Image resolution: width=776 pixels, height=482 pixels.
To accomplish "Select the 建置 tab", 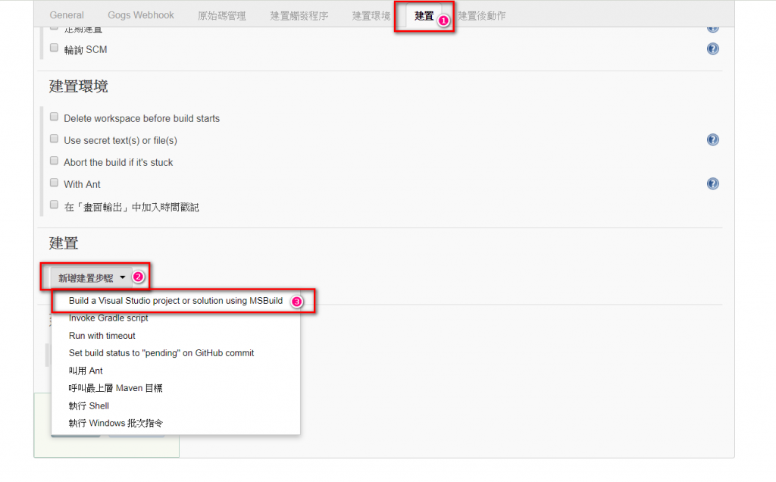I will [424, 16].
